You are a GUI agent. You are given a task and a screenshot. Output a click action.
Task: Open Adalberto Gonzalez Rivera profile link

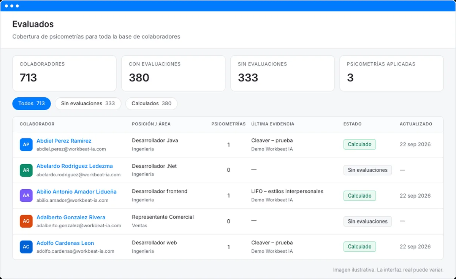(71, 217)
